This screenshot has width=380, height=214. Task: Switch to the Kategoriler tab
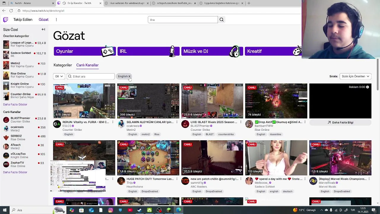tap(63, 65)
